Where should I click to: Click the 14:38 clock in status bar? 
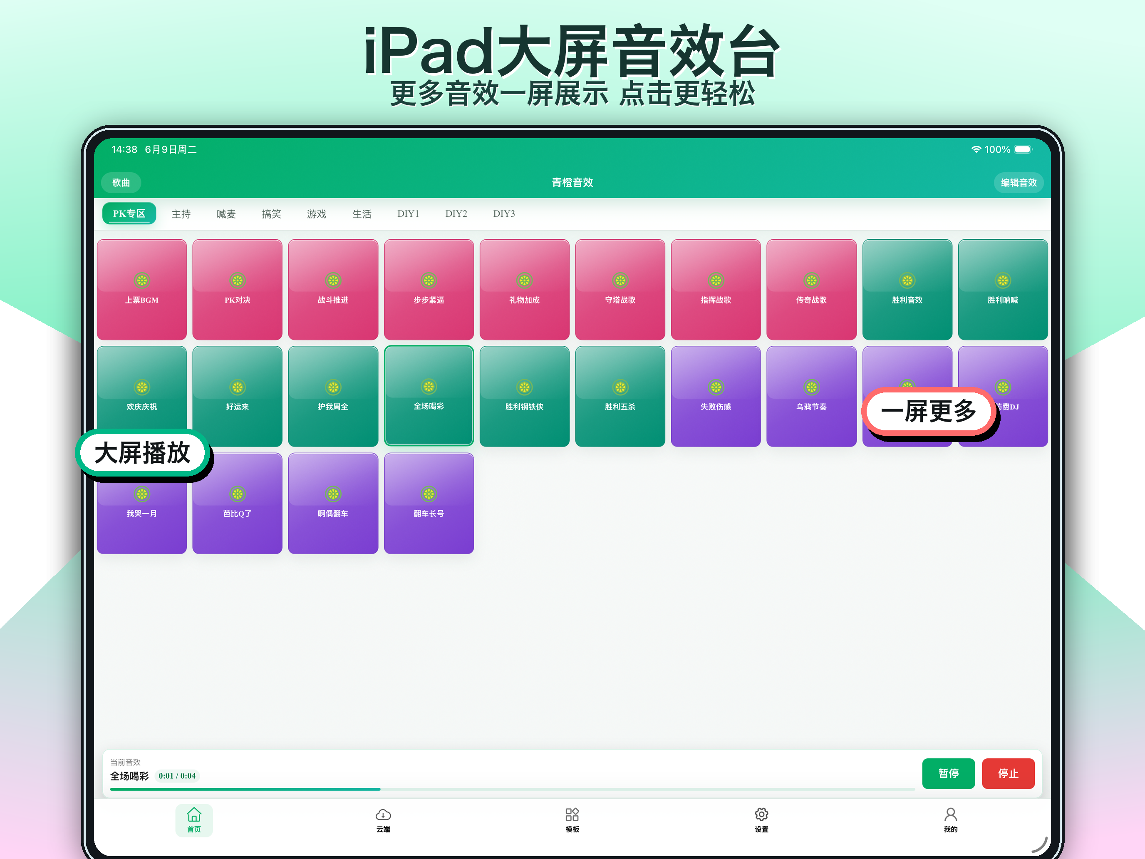(x=124, y=149)
